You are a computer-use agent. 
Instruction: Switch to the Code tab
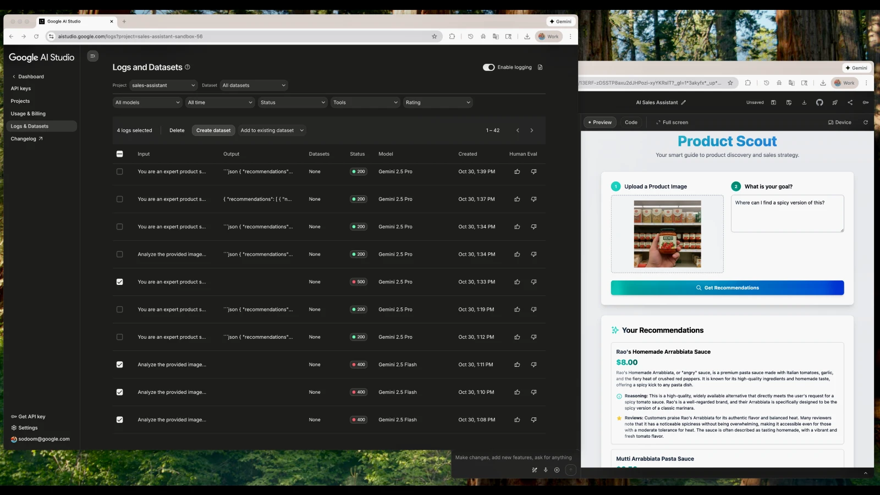(631, 123)
